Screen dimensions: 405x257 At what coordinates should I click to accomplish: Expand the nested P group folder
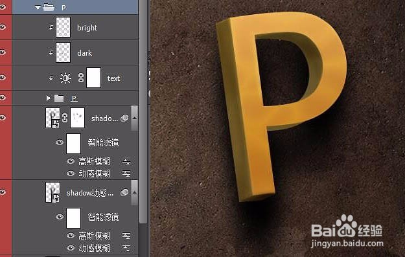(48, 98)
